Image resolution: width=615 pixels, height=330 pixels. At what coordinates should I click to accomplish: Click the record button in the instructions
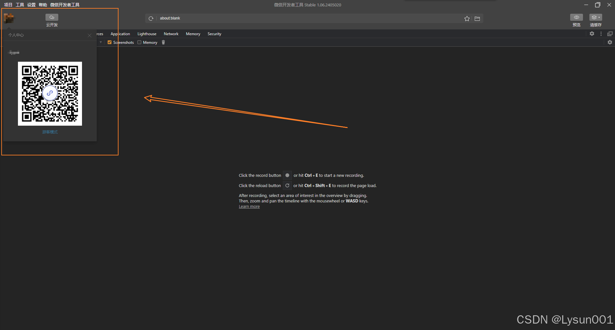(x=287, y=175)
